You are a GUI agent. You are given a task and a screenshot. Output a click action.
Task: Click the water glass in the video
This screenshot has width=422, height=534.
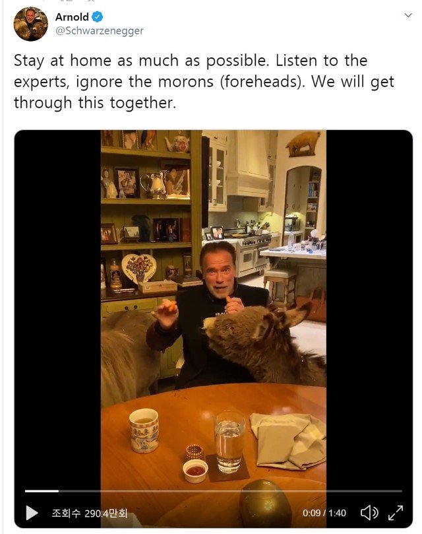point(229,442)
